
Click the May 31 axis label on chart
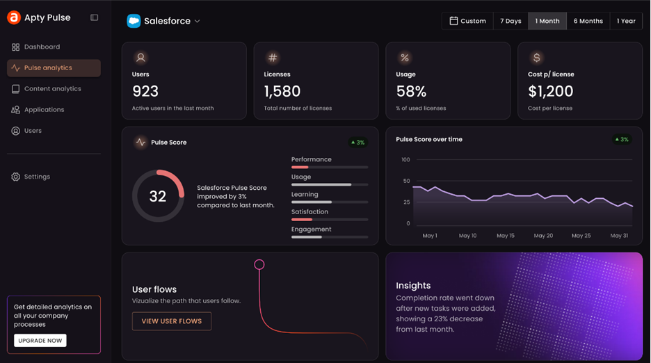pos(619,236)
